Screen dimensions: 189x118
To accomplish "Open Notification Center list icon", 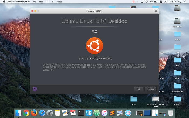I will [x=184, y=2].
